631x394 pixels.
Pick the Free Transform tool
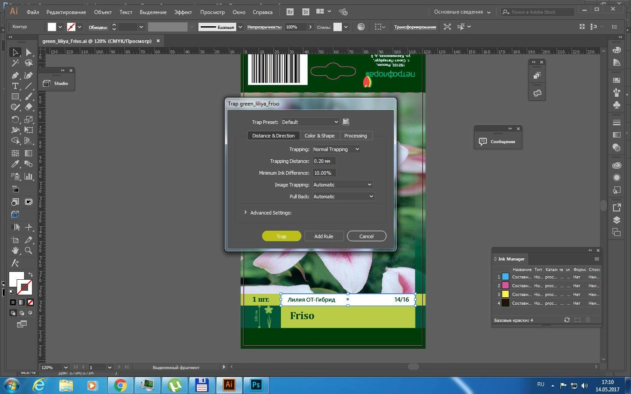[28, 130]
